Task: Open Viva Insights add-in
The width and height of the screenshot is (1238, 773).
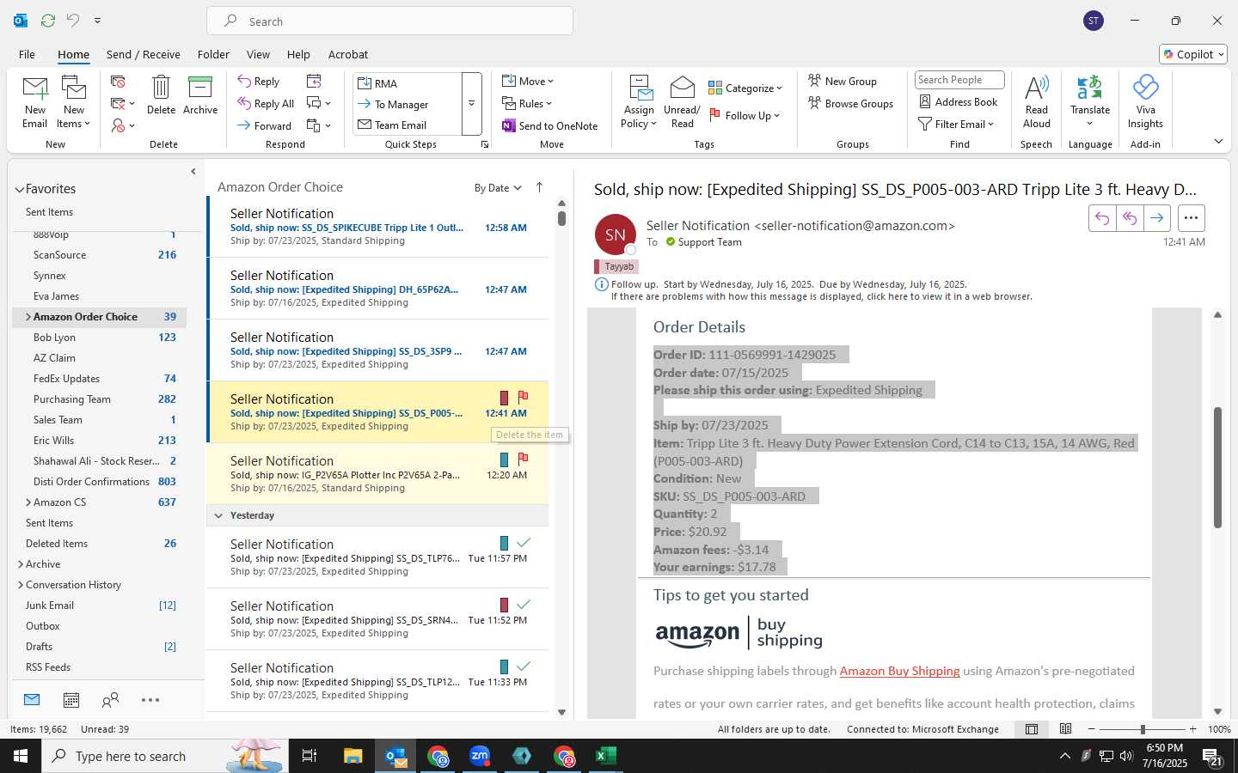Action: [1145, 101]
